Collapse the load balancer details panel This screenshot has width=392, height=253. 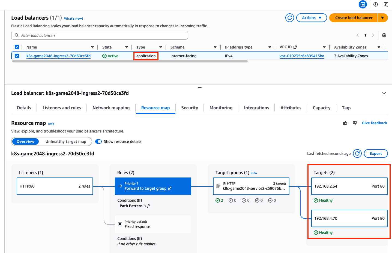384,93
